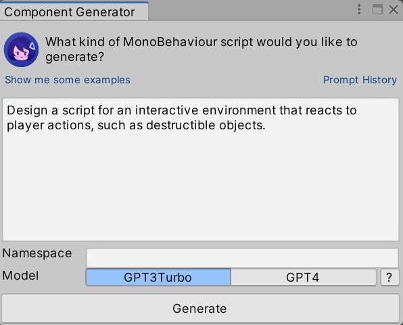Screen dimensions: 403x325
Task: Click the Generate button
Action: pyautogui.click(x=200, y=308)
